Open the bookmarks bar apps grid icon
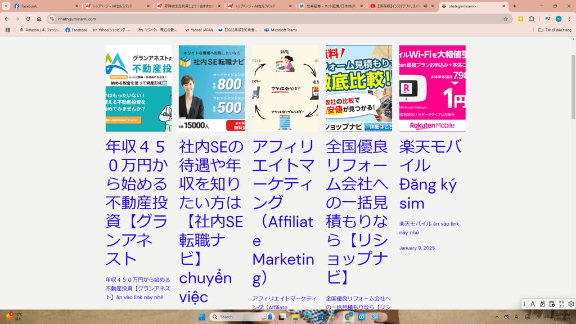576x324 pixels. 8,30
